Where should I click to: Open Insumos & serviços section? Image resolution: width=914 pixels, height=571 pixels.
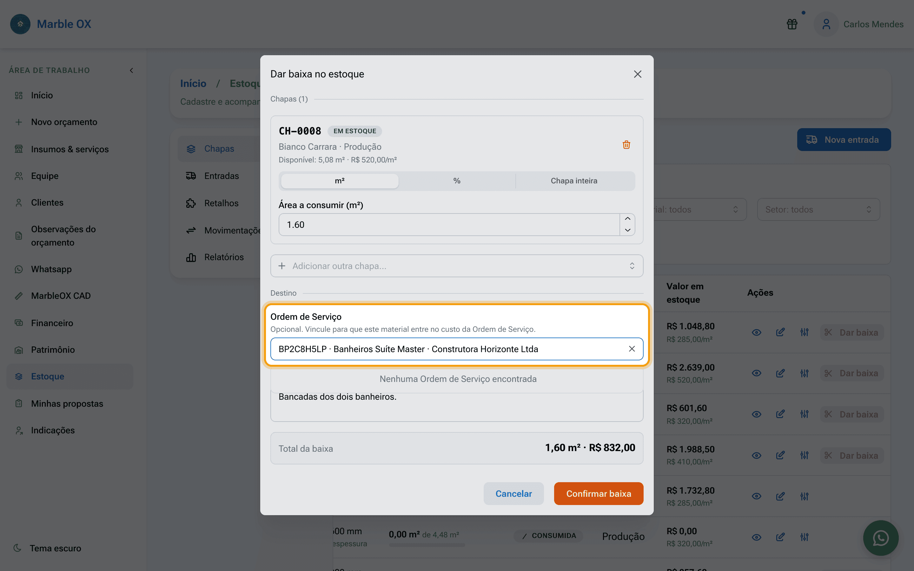click(70, 149)
